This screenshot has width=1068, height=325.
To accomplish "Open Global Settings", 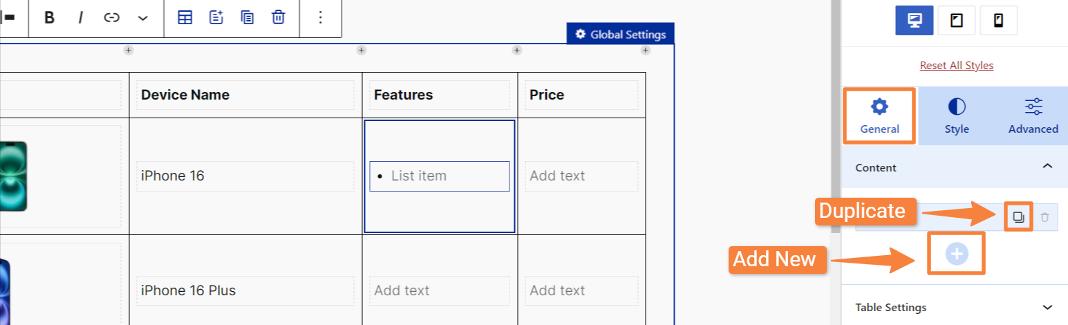I will [621, 34].
